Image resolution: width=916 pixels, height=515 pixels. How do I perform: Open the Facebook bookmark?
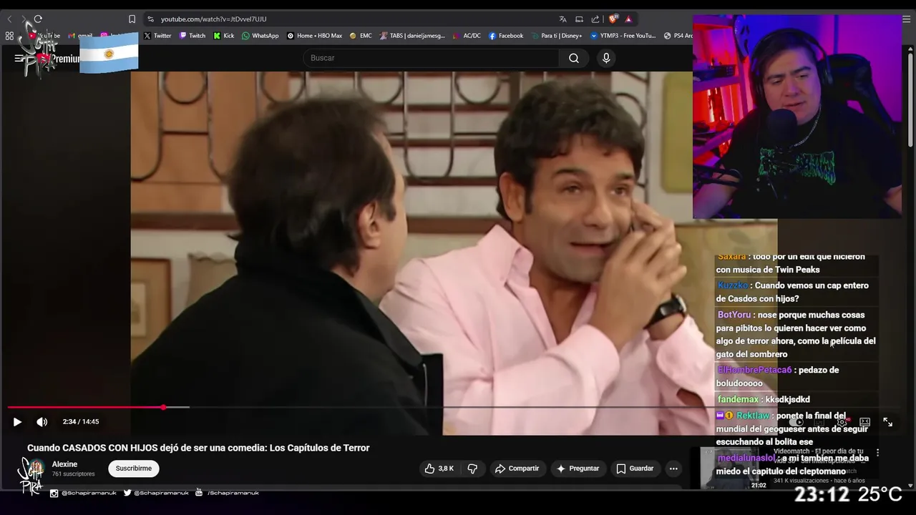[x=506, y=36]
